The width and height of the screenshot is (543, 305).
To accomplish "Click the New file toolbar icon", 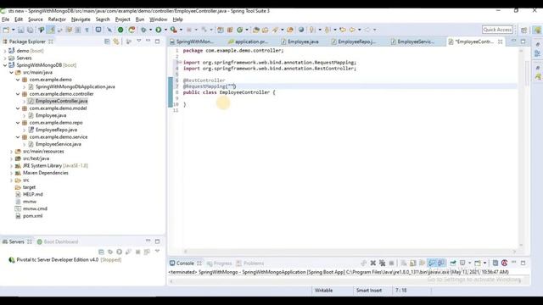I will click(x=6, y=30).
